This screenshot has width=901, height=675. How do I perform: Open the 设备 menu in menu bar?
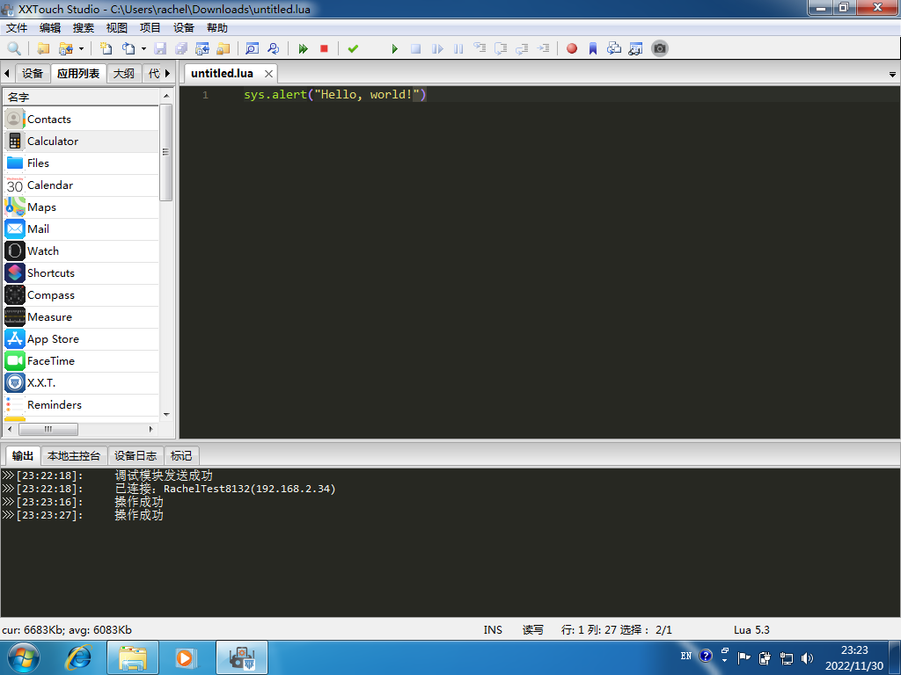[x=183, y=28]
